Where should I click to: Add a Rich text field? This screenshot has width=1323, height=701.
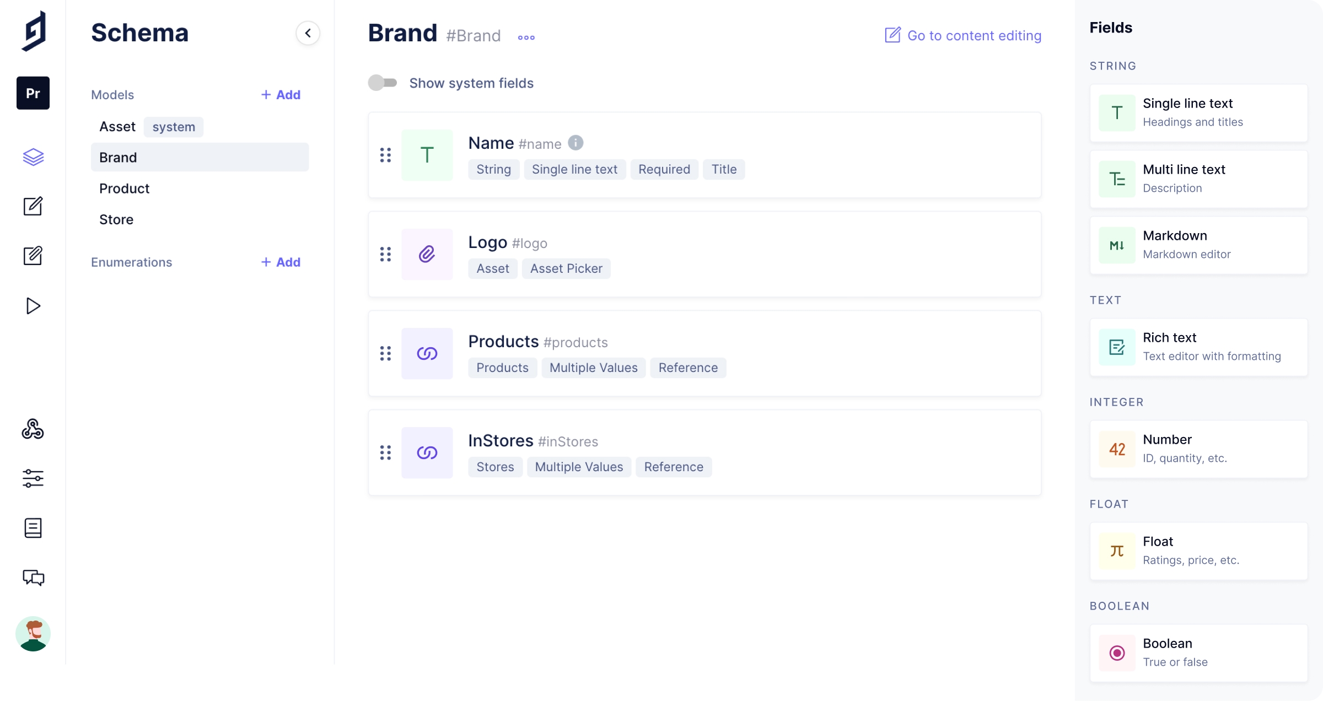click(1198, 347)
